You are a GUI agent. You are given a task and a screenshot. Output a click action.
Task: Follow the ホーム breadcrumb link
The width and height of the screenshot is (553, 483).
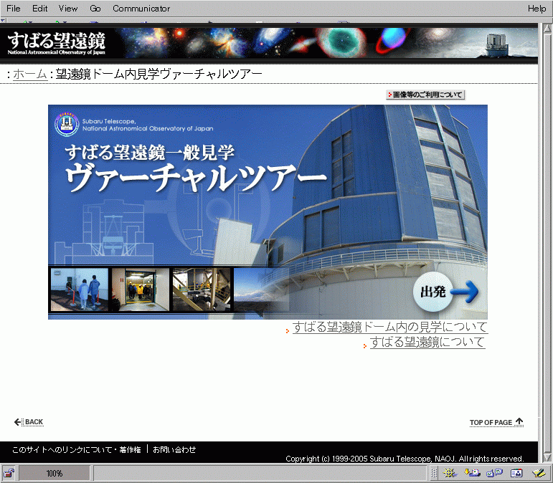[29, 75]
